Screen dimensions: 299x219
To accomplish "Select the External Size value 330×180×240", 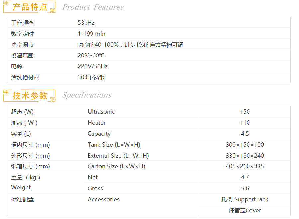I will pos(245,156).
